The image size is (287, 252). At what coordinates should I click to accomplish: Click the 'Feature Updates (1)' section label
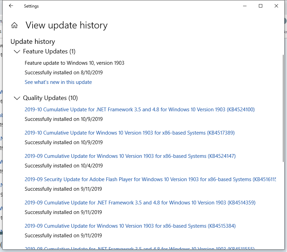pyautogui.click(x=49, y=51)
